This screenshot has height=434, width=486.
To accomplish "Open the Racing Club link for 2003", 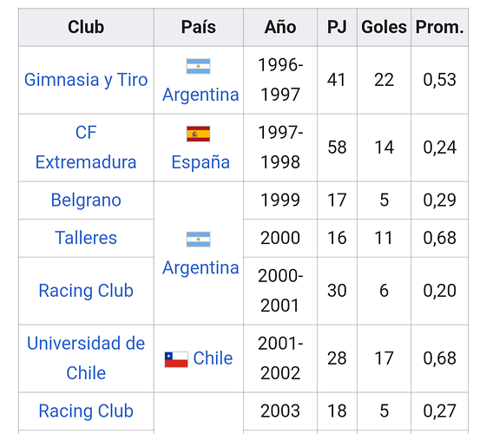I will coord(86,411).
